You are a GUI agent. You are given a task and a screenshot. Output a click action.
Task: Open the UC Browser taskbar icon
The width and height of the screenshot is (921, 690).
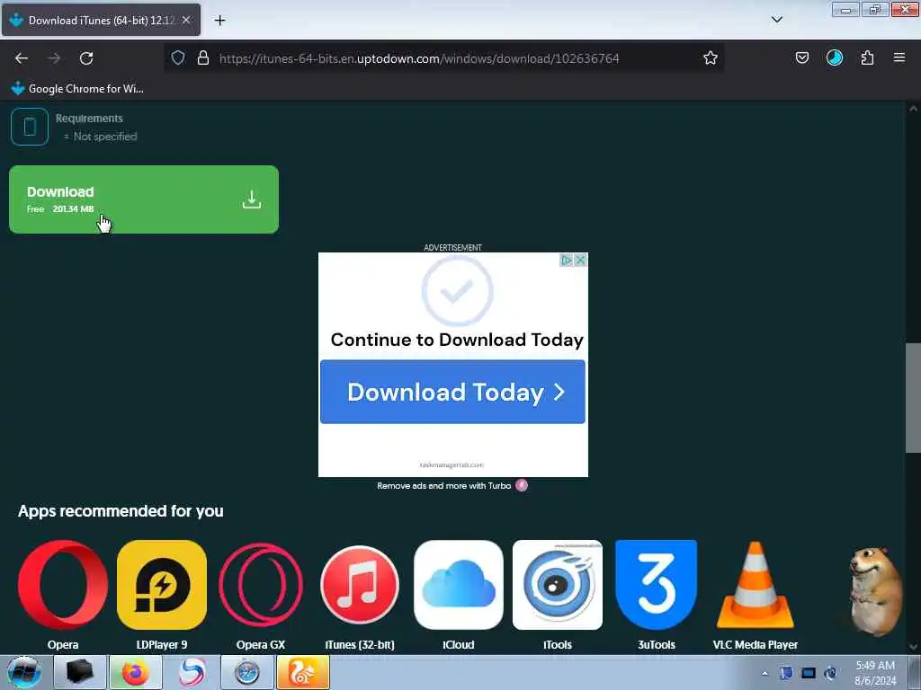coord(302,672)
